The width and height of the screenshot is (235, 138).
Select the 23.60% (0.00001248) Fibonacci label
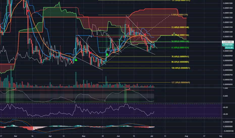coord(180,27)
